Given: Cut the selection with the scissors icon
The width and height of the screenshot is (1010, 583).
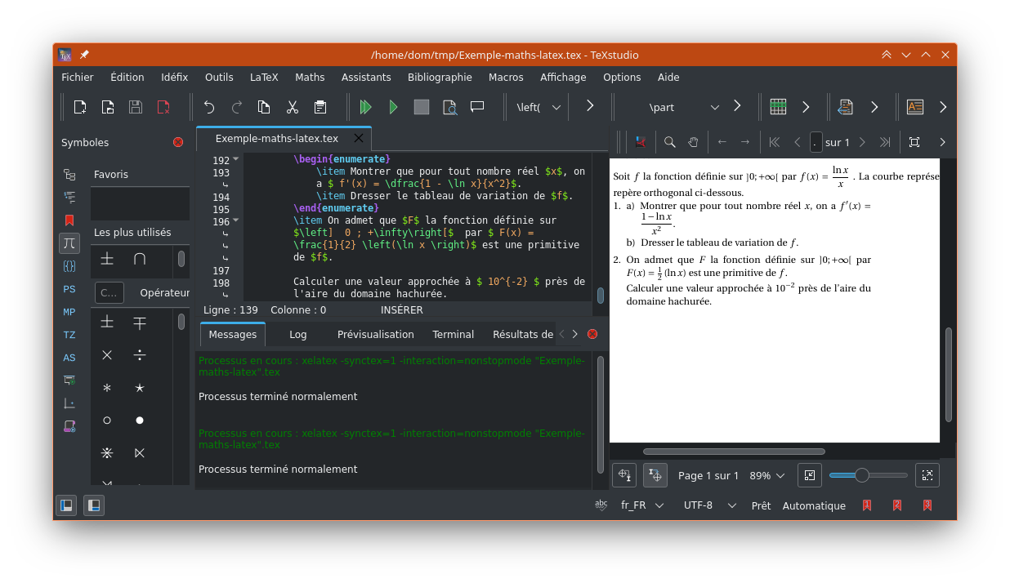Looking at the screenshot, I should tap(292, 107).
